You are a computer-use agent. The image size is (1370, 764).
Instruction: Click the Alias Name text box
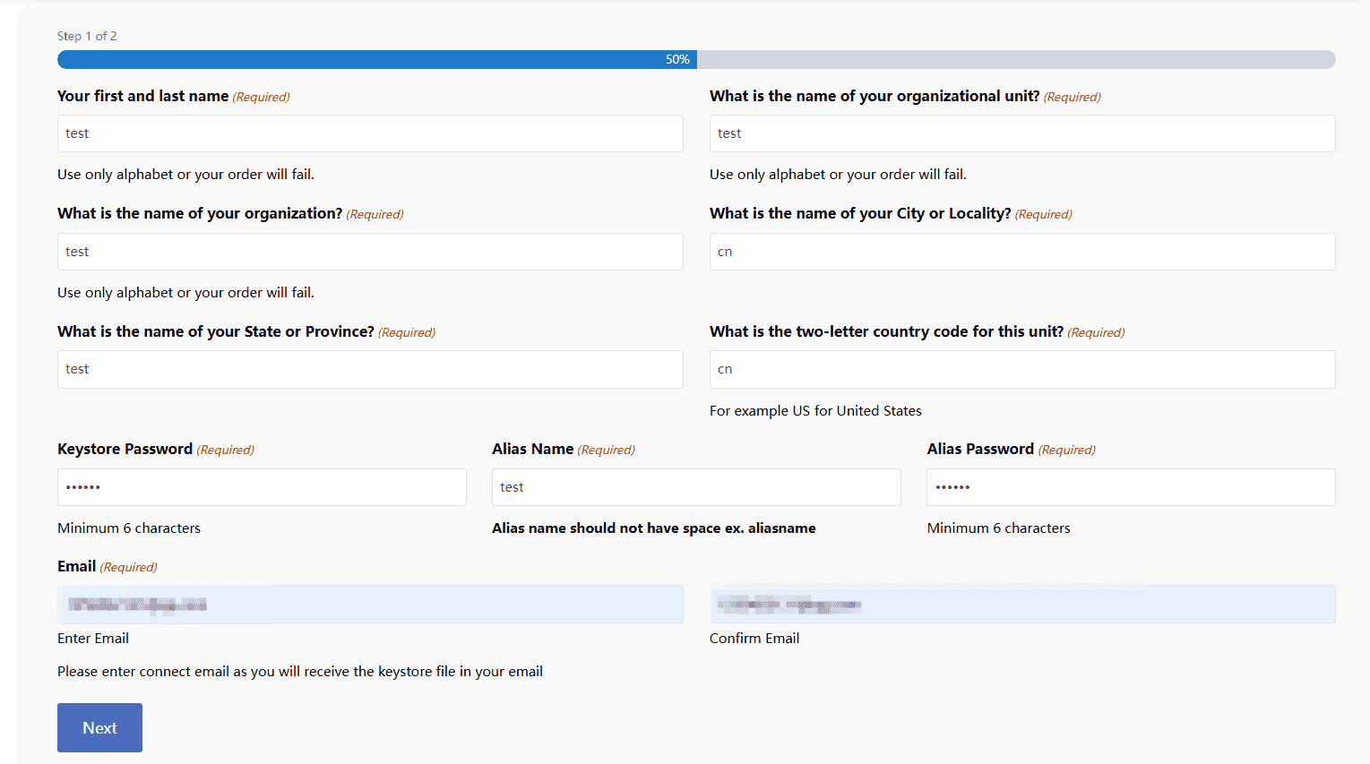coord(696,487)
